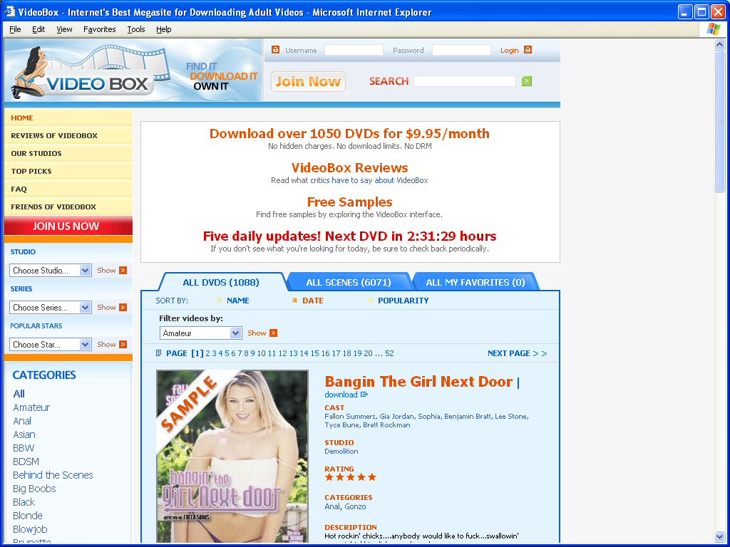Click the Join Now button
This screenshot has height=547, width=730.
[x=308, y=81]
